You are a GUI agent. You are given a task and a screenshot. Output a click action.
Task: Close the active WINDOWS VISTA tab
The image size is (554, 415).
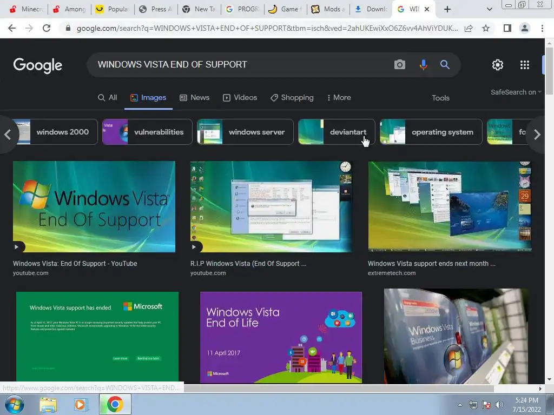427,9
